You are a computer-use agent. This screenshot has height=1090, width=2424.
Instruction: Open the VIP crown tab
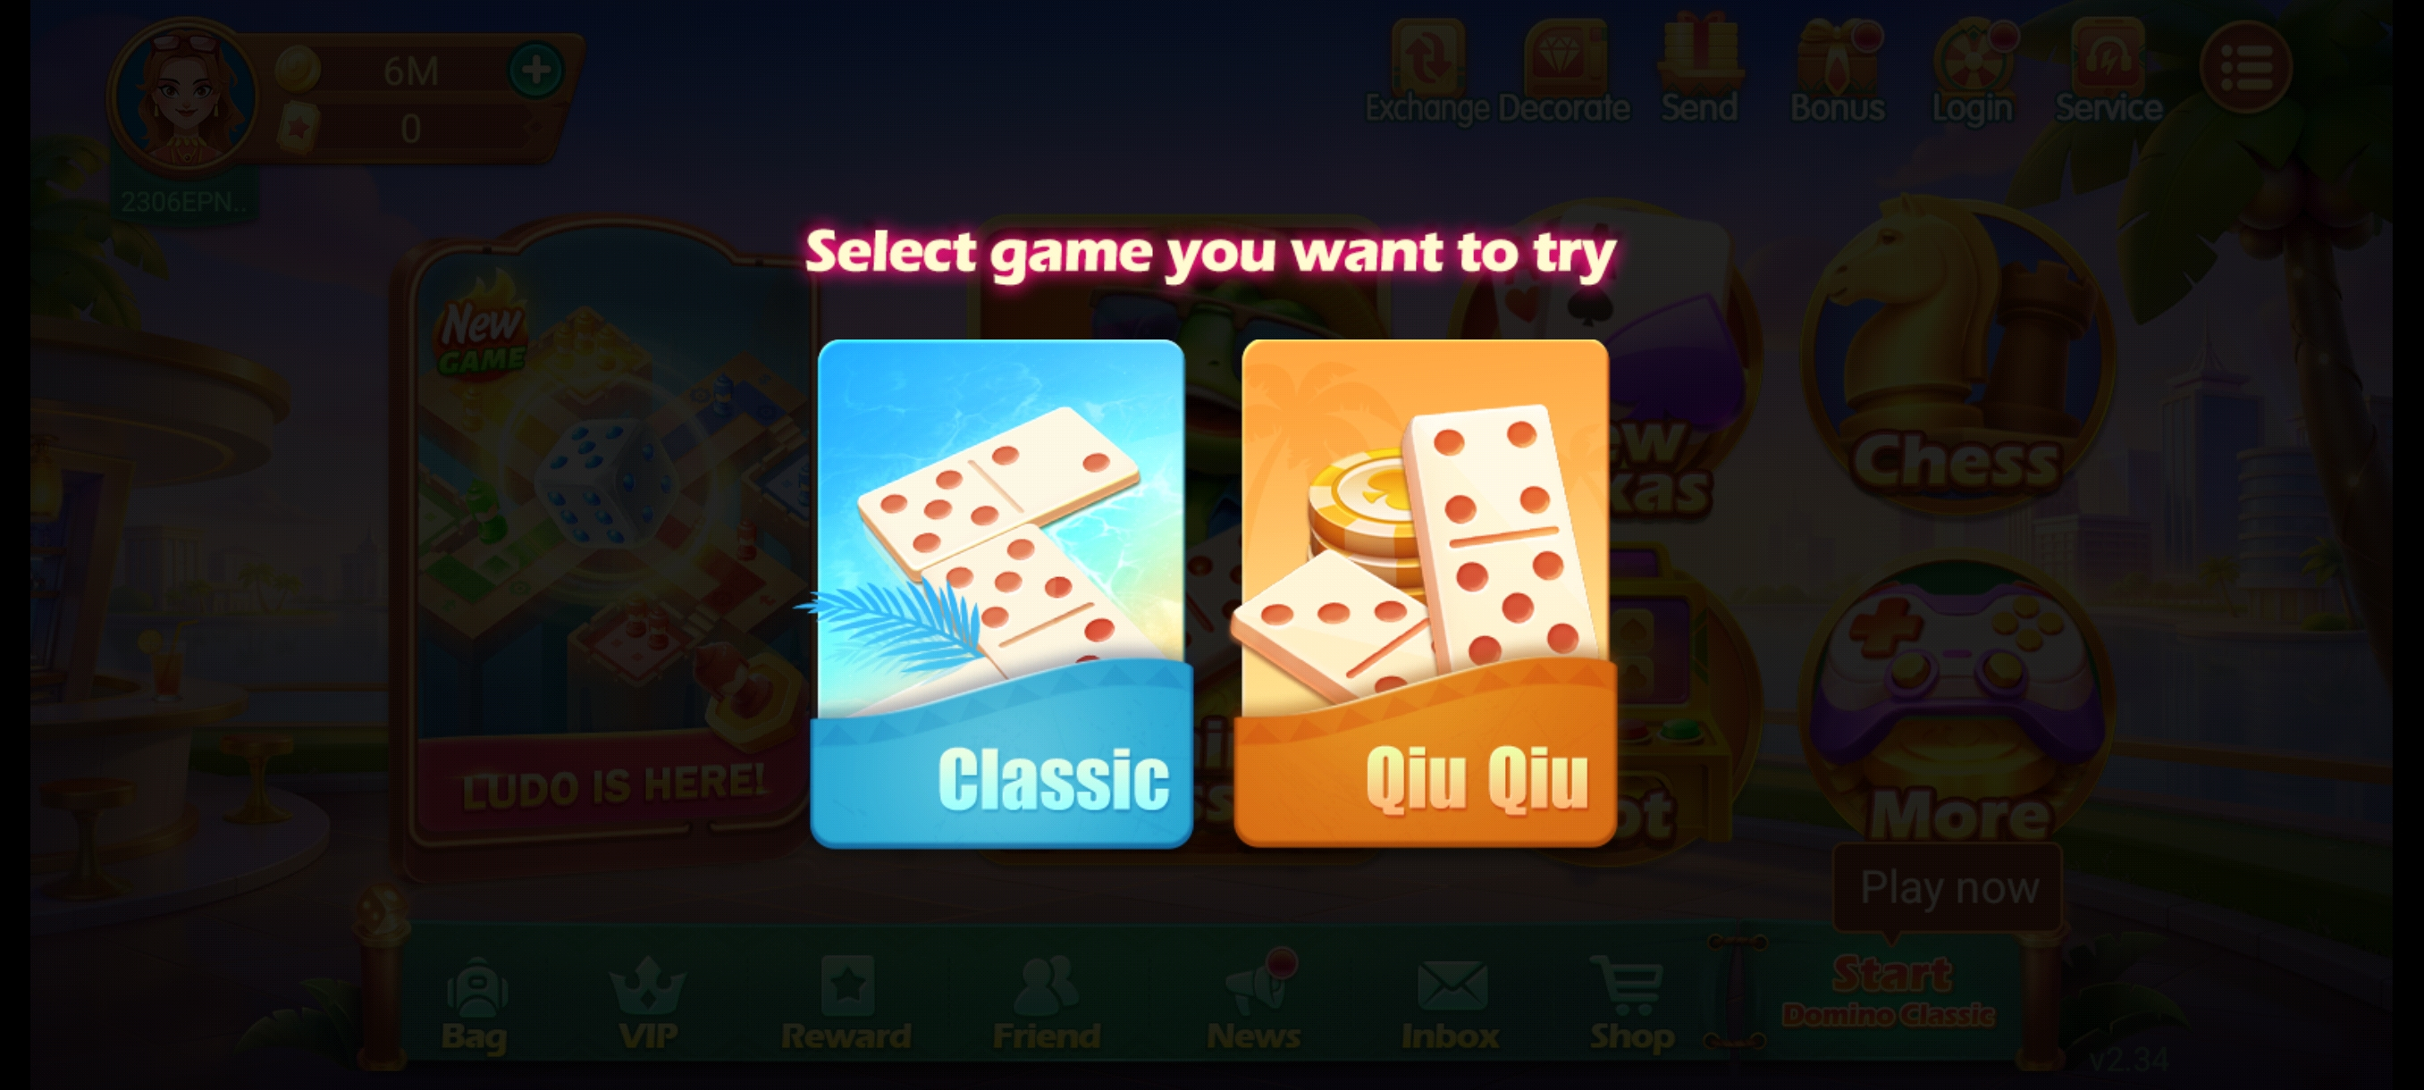647,1002
